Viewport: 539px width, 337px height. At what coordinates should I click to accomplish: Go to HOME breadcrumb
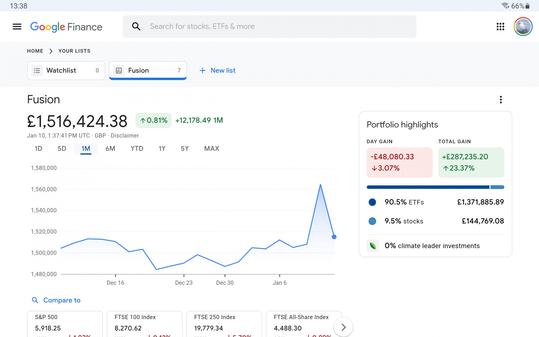(35, 51)
